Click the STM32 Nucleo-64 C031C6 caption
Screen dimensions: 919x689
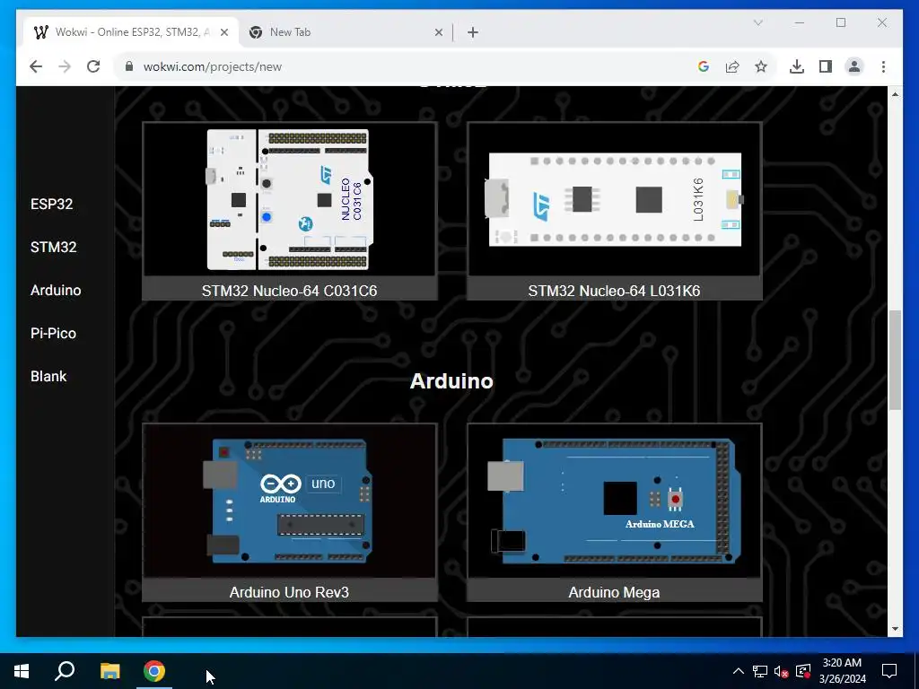pos(290,291)
